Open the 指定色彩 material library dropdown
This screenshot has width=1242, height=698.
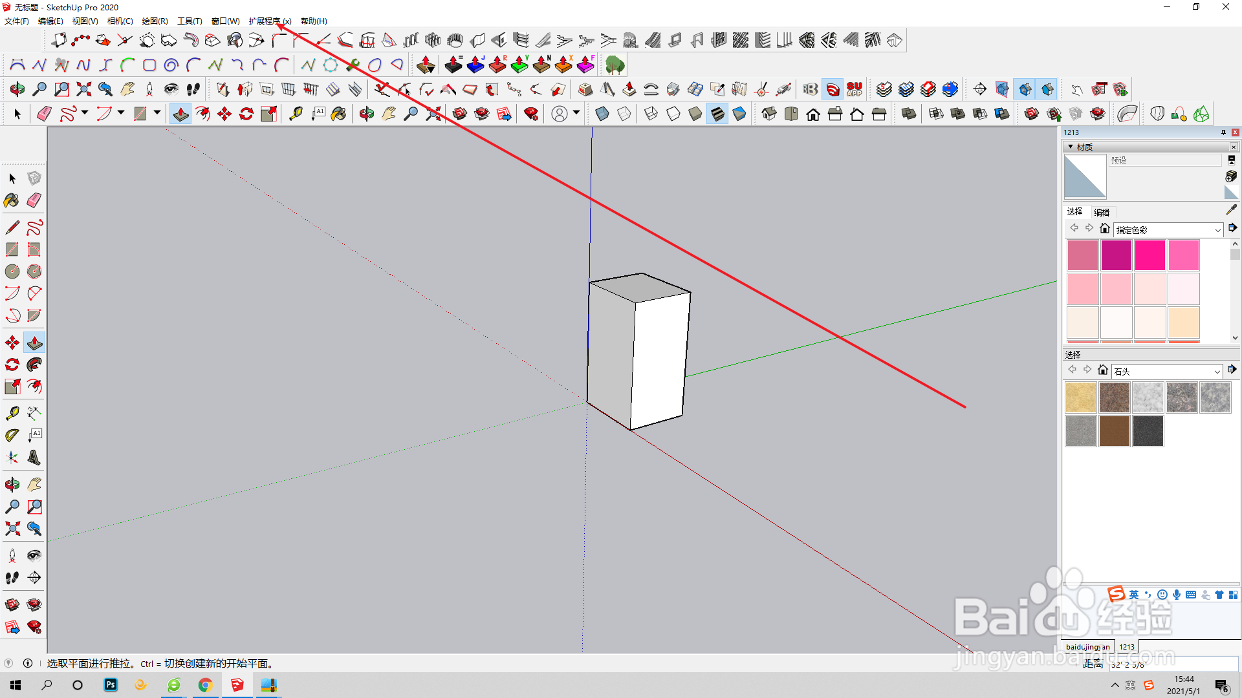[x=1217, y=230]
